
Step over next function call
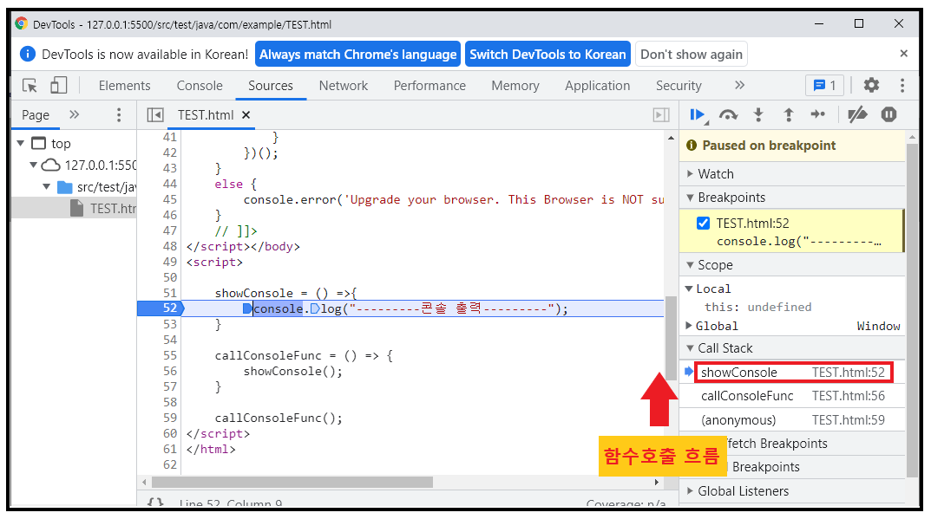tap(728, 115)
